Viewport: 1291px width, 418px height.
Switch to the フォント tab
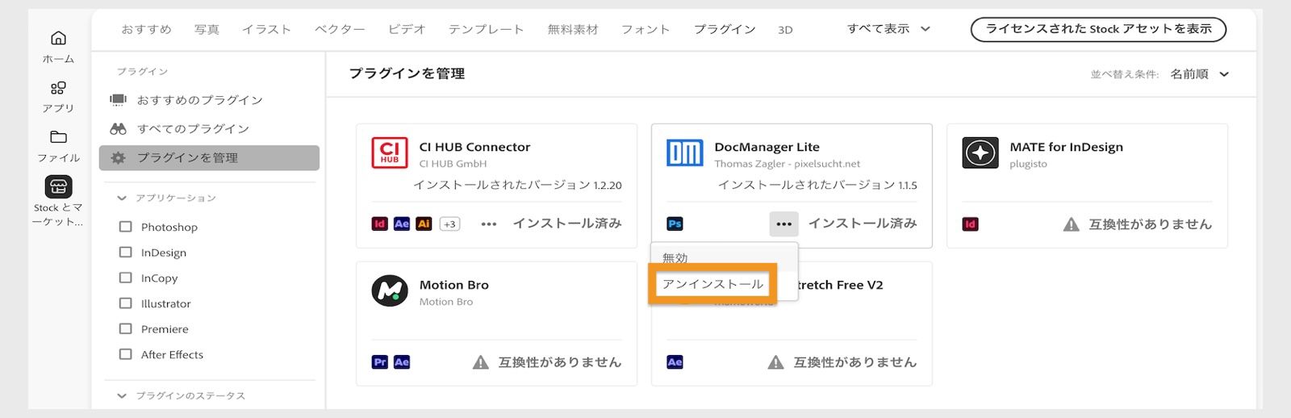(x=645, y=29)
